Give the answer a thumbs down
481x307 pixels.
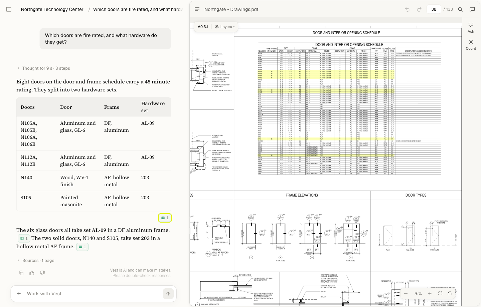tap(42, 273)
